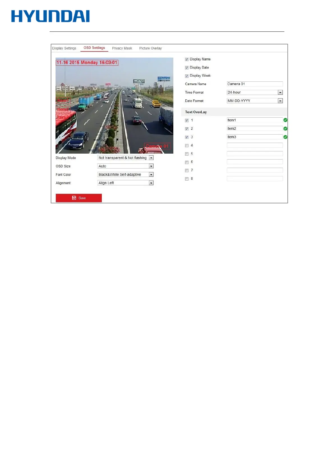Switch to the Display Settings tab
The image size is (334, 473).
[x=64, y=48]
